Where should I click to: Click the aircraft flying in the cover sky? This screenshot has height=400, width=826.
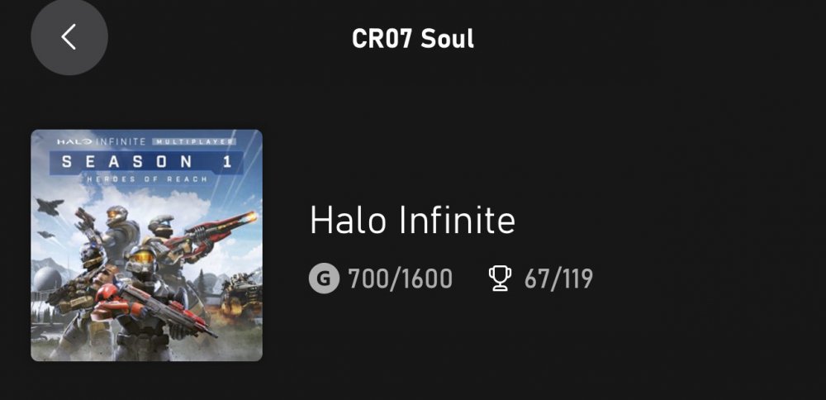tap(50, 207)
